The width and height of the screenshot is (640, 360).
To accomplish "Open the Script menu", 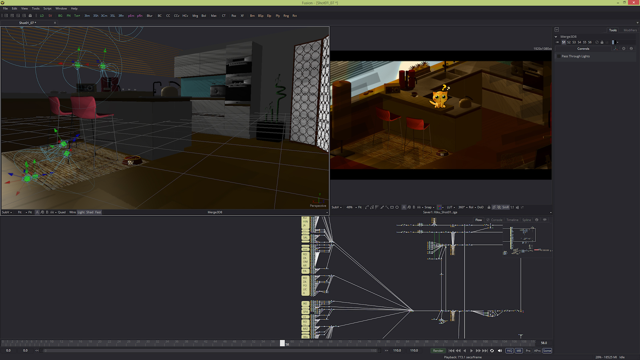I will [x=47, y=8].
